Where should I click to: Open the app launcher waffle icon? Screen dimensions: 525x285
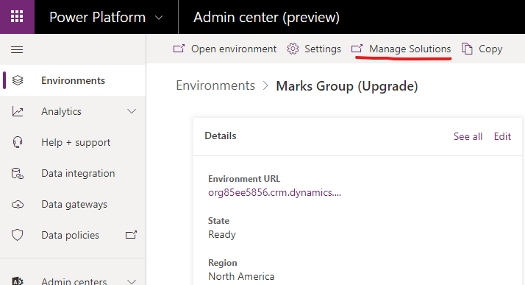tap(17, 17)
